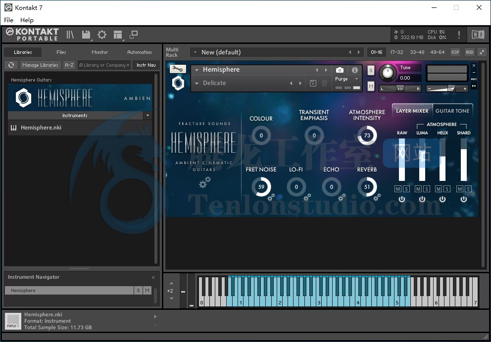Viewport: 491px width, 342px height.
Task: Click the refresh libraries icon
Action: click(11, 65)
